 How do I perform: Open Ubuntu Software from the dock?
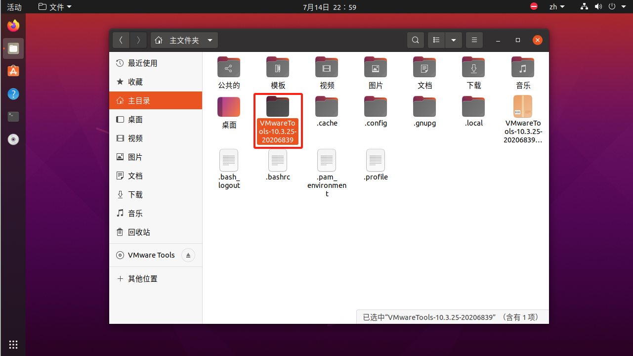tap(13, 71)
